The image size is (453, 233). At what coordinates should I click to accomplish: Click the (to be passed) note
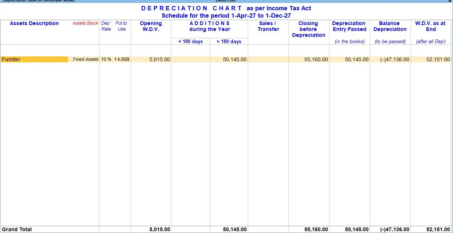(390, 41)
